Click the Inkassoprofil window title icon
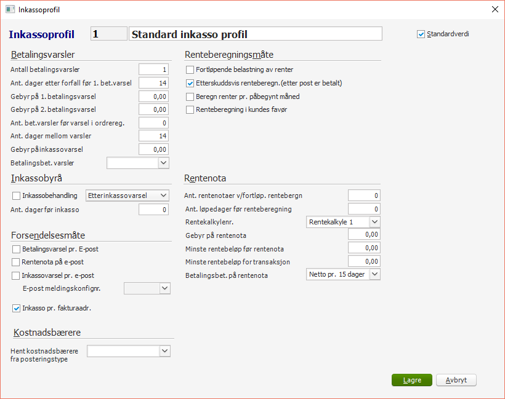505x399 pixels. [x=10, y=10]
